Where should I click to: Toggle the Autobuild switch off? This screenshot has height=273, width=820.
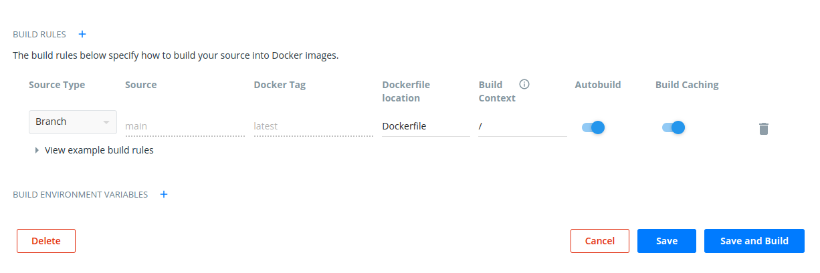point(593,127)
